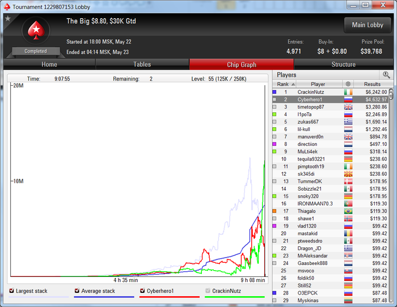The height and width of the screenshot is (307, 397).
Task: Click Mexico flag beside Sobizzle21
Action: pos(348,189)
